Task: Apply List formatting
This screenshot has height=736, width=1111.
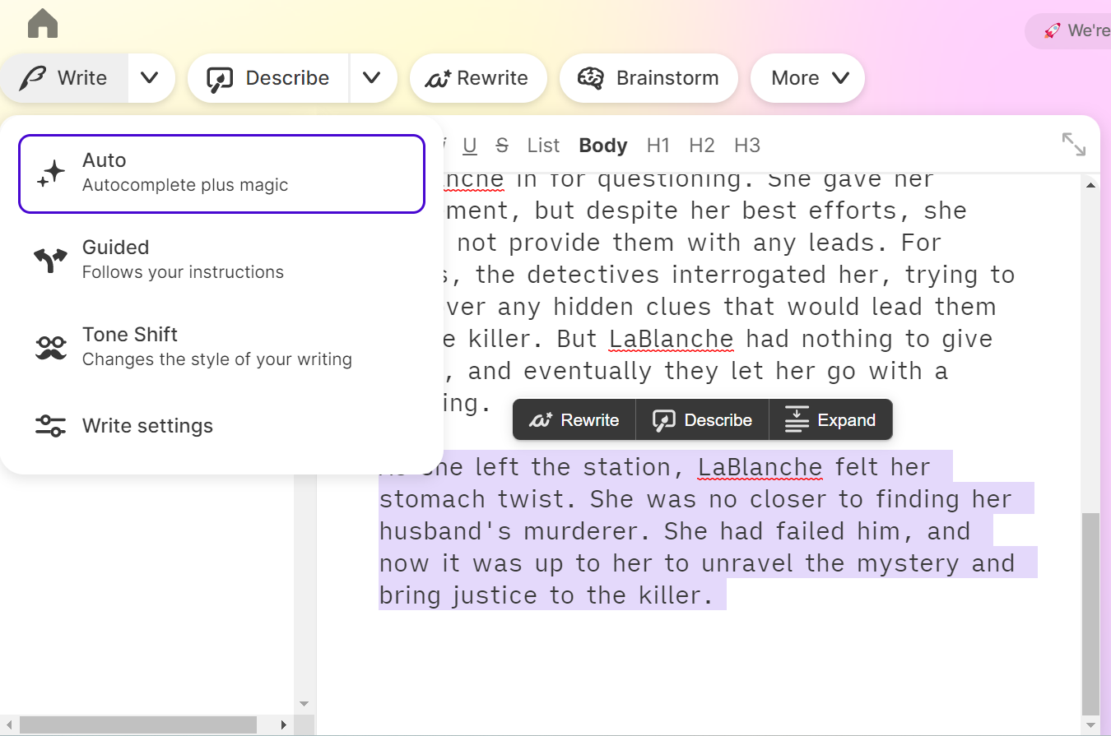Action: 543,146
